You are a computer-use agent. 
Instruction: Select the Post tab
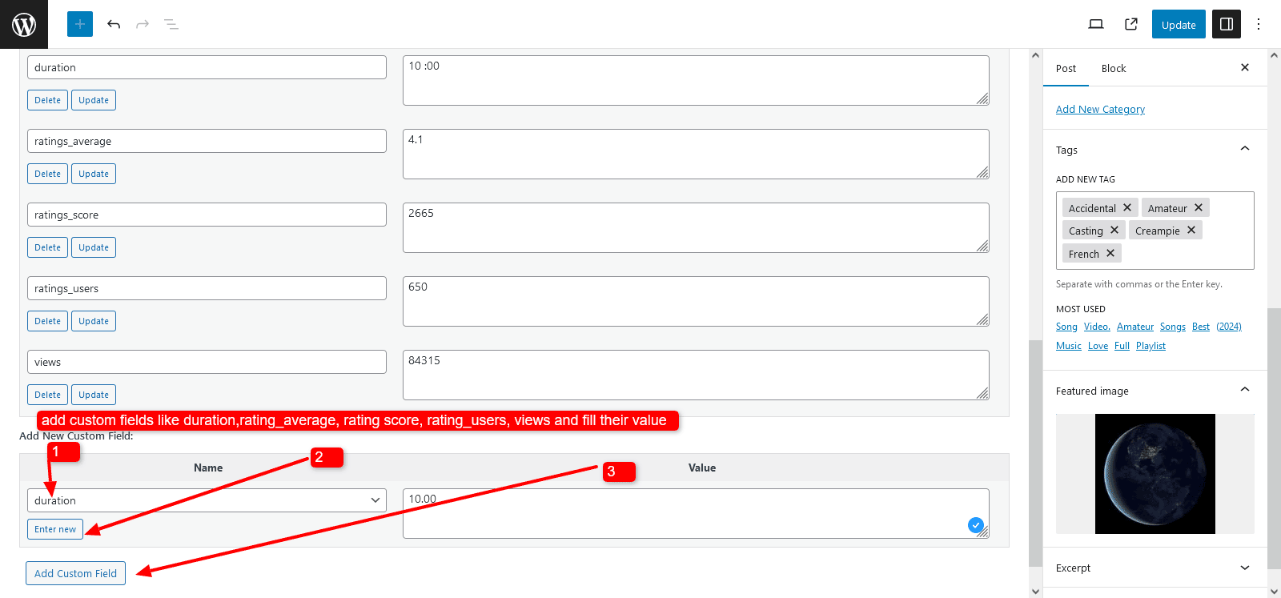pyautogui.click(x=1066, y=69)
